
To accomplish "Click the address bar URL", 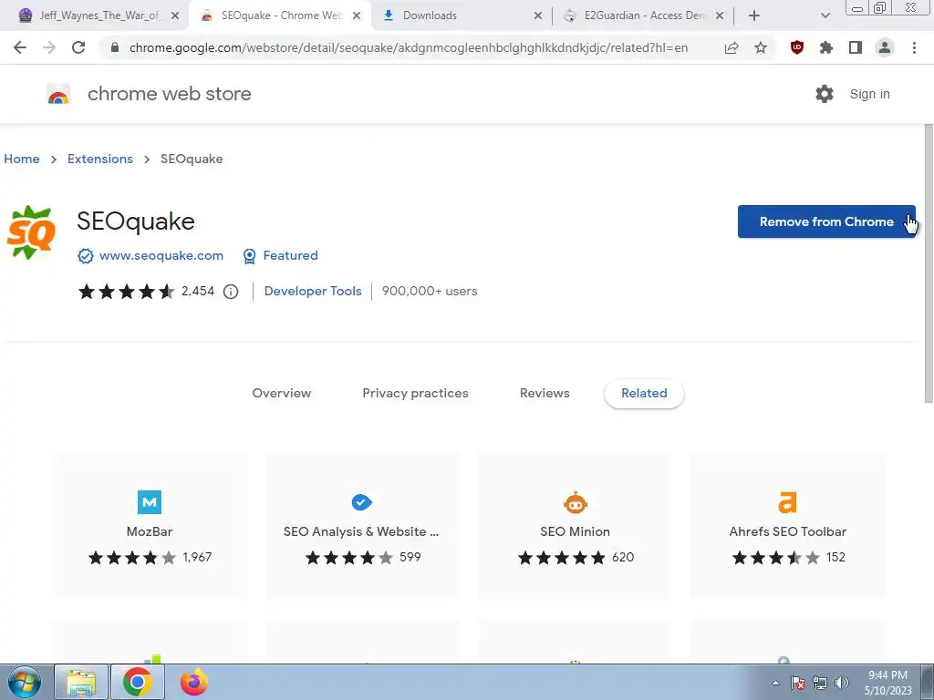I will pos(408,47).
